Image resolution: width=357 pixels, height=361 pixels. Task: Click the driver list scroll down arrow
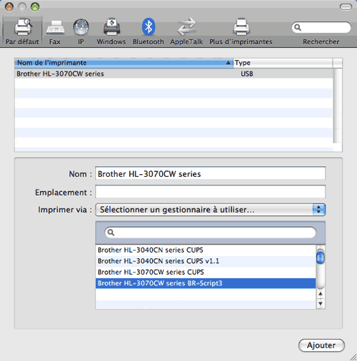pos(321,303)
